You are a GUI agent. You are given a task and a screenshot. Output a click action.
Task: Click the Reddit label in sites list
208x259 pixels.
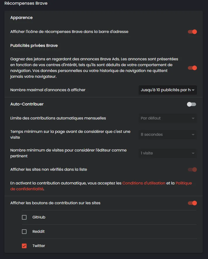coord(39,232)
